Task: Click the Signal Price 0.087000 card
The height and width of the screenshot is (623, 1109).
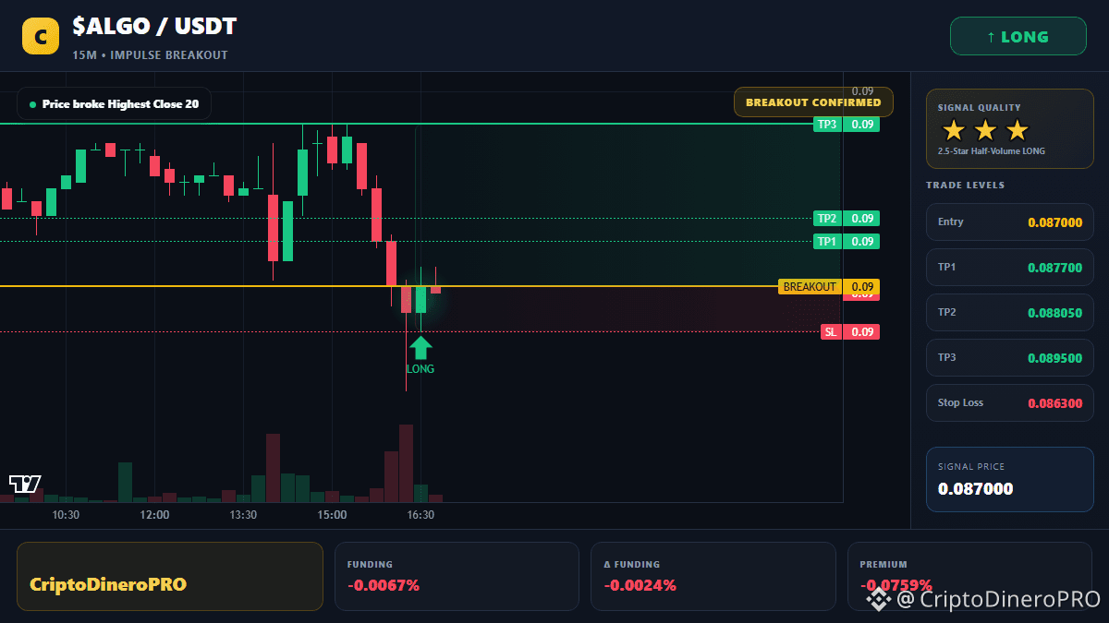Action: [1009, 479]
